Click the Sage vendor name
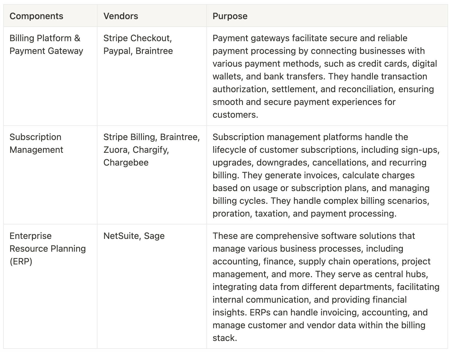This screenshot has width=451, height=352. click(154, 236)
